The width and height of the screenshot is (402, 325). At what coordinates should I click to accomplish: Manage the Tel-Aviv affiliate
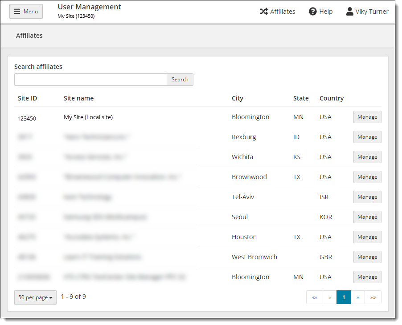pyautogui.click(x=367, y=197)
